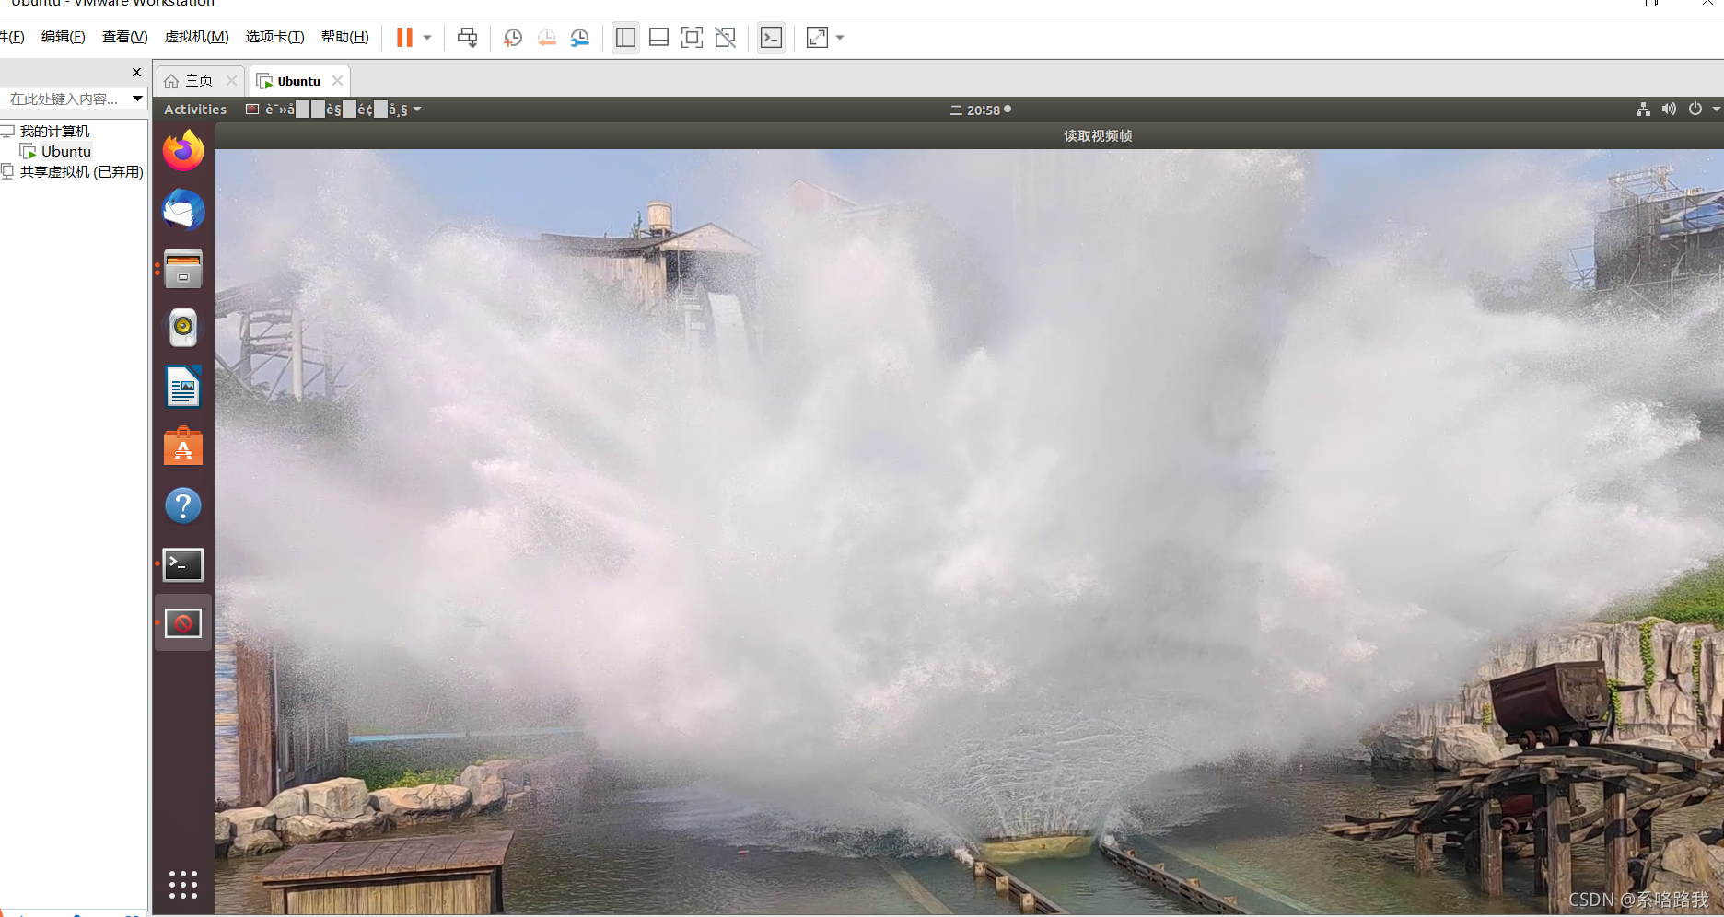Screen dimensions: 1724x917
Task: Send Ctrl+Alt+Del to the virtual machine
Action: click(468, 38)
